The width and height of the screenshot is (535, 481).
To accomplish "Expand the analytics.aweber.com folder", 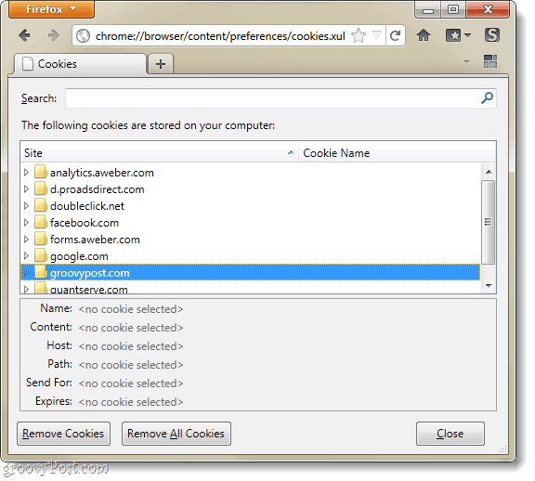I will 26,173.
